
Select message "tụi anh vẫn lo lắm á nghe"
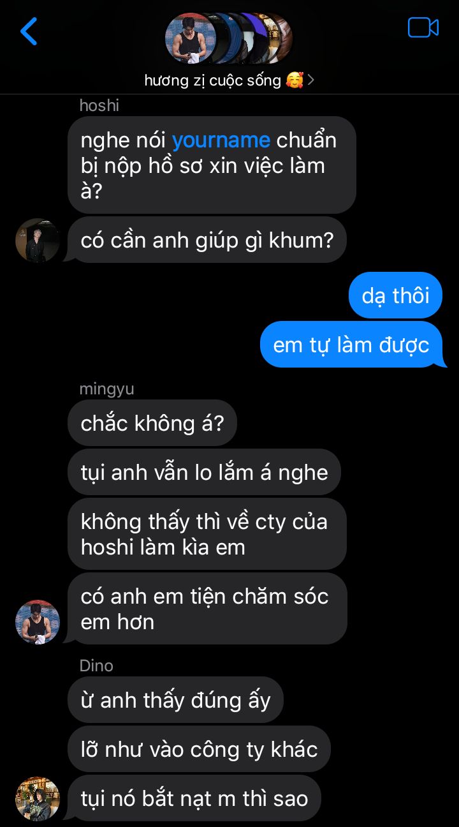coord(205,472)
